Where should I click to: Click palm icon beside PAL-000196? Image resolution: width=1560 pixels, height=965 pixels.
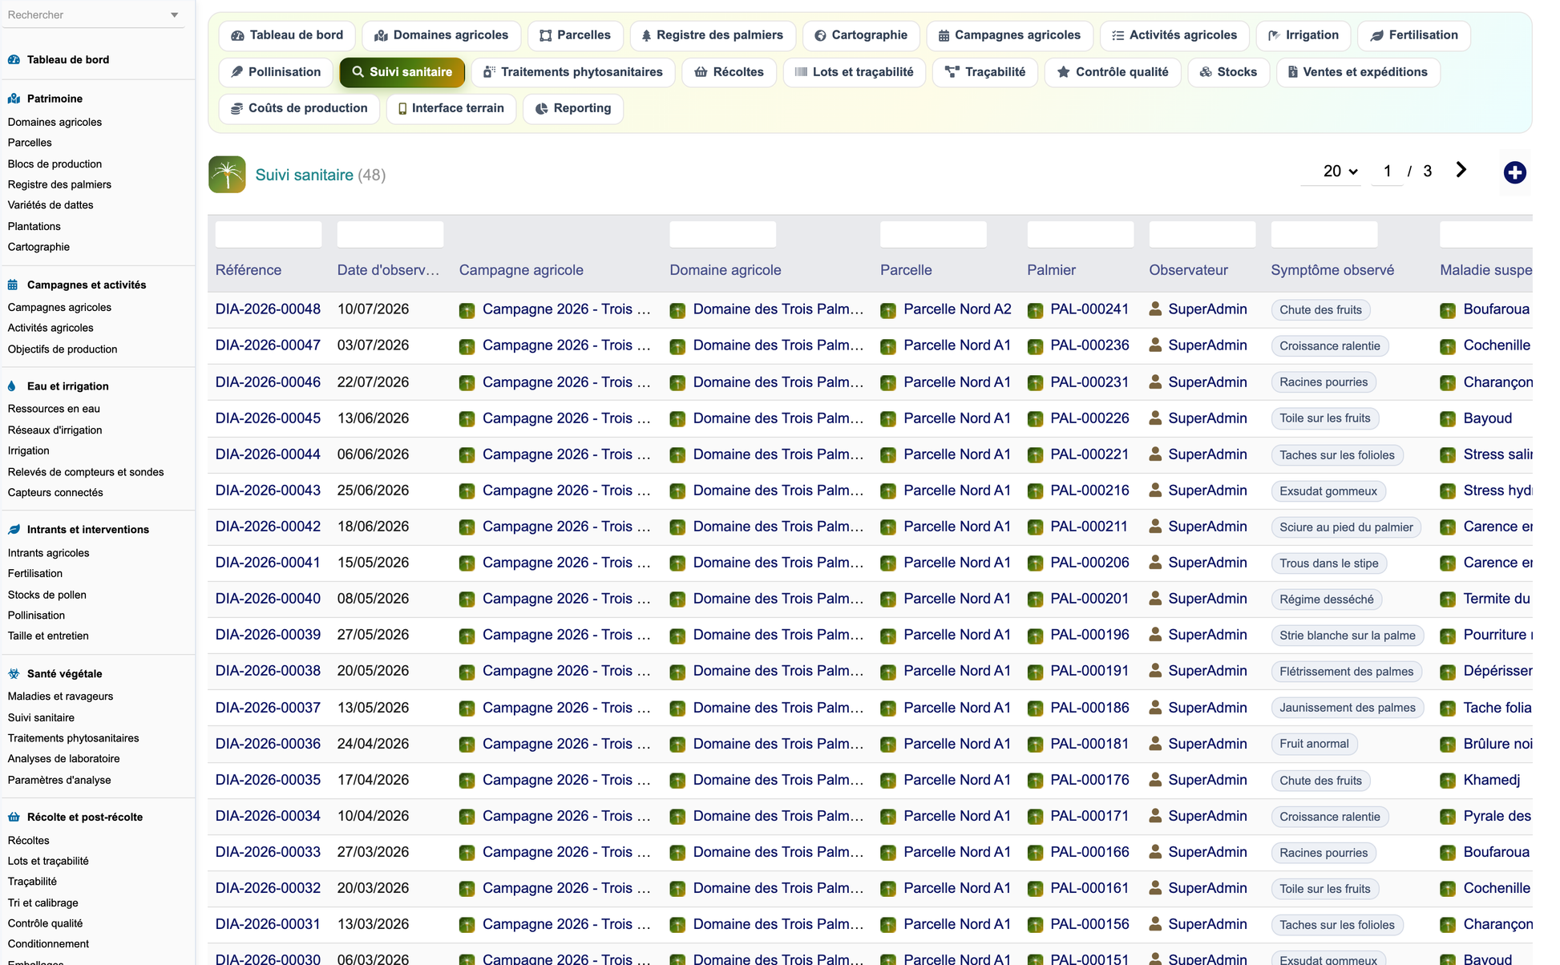coord(1035,636)
